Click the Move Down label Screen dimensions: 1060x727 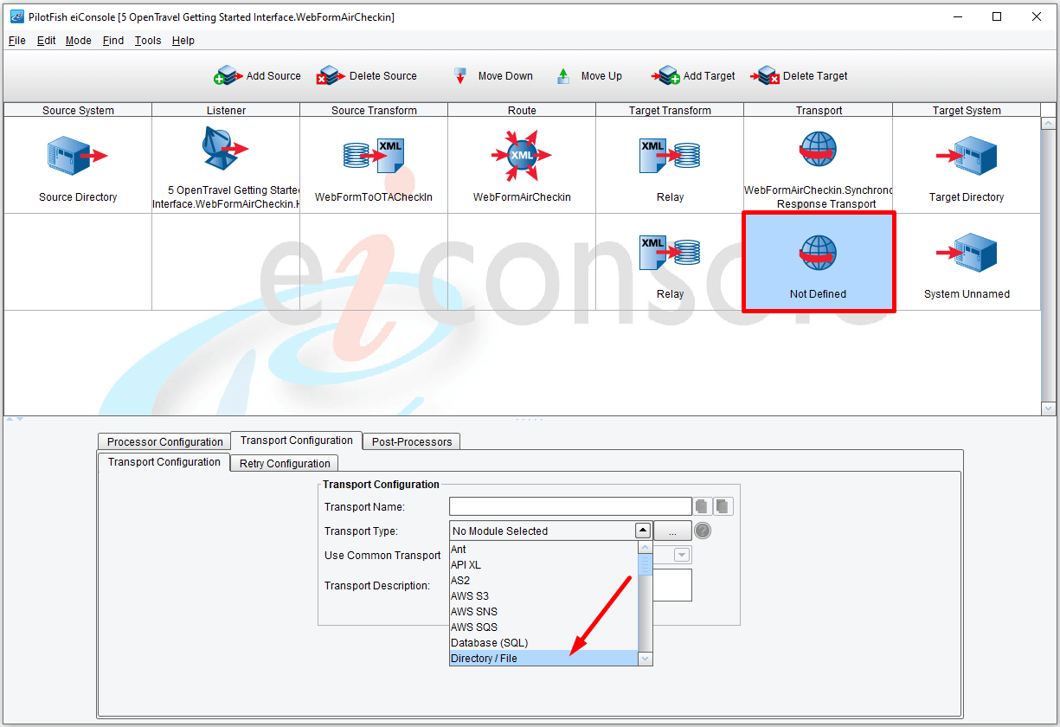[505, 76]
